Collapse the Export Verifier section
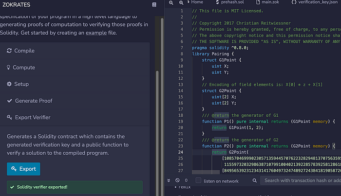This screenshot has height=196, width=341. tap(75, 117)
